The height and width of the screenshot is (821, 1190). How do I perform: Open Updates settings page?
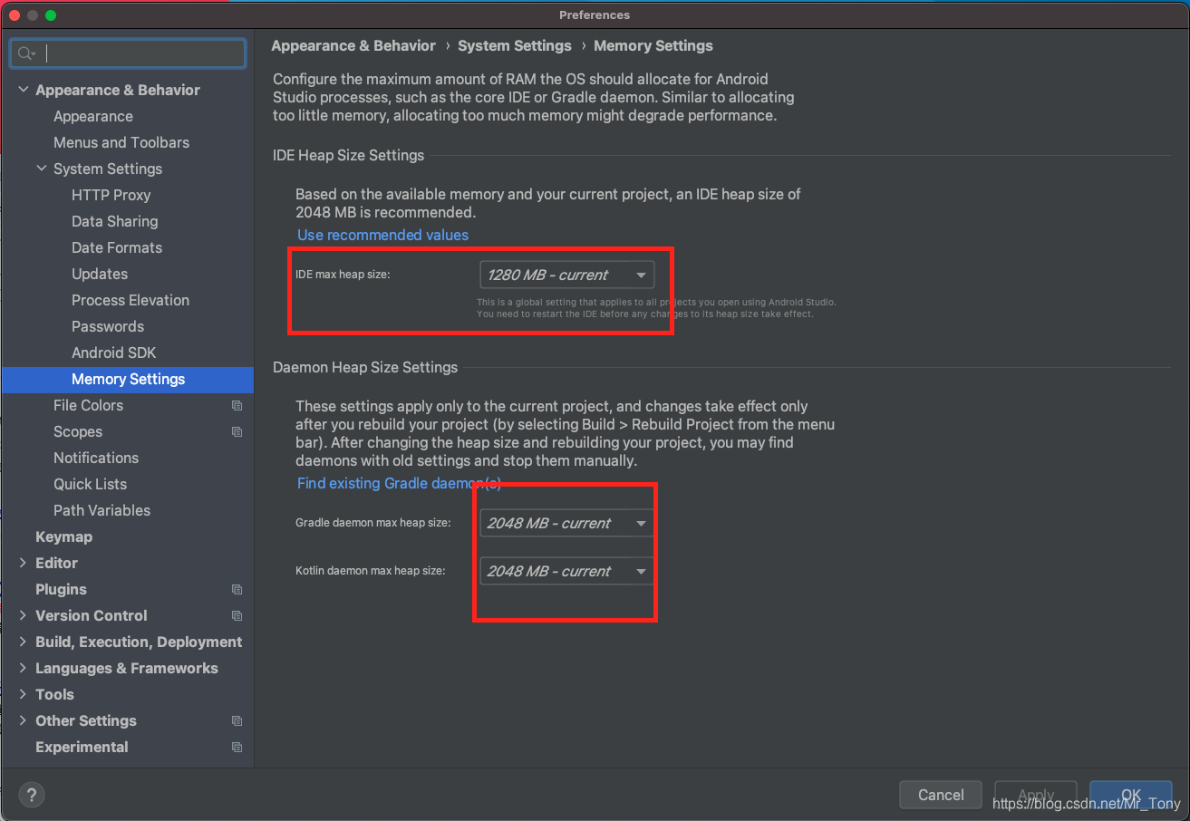coord(100,274)
